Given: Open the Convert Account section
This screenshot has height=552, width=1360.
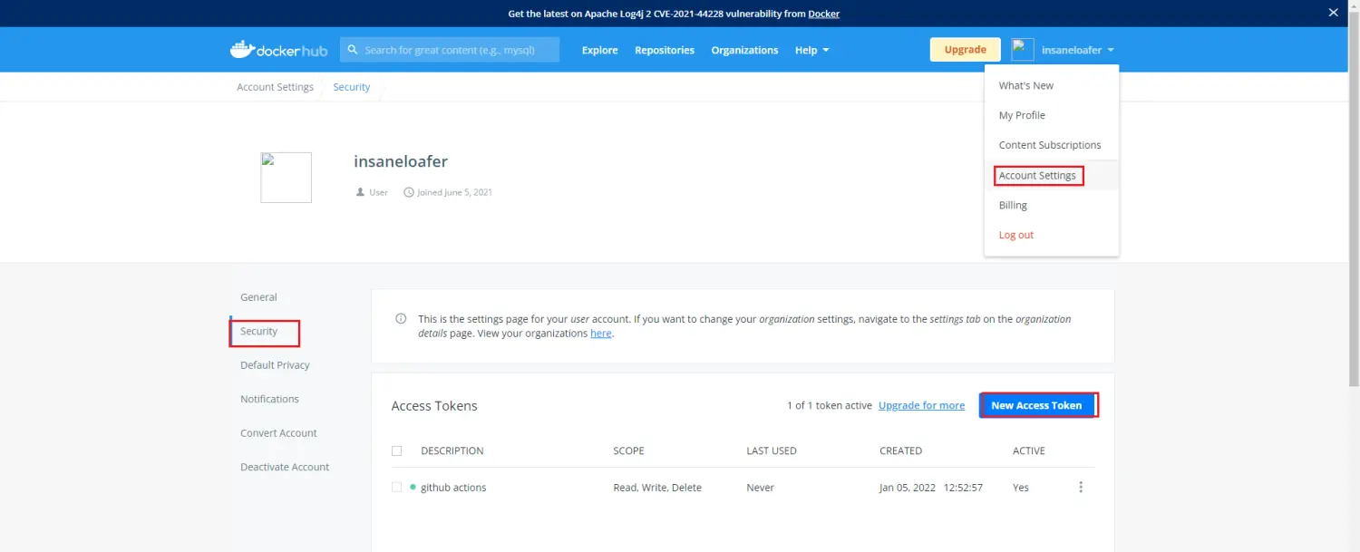Looking at the screenshot, I should click(278, 433).
